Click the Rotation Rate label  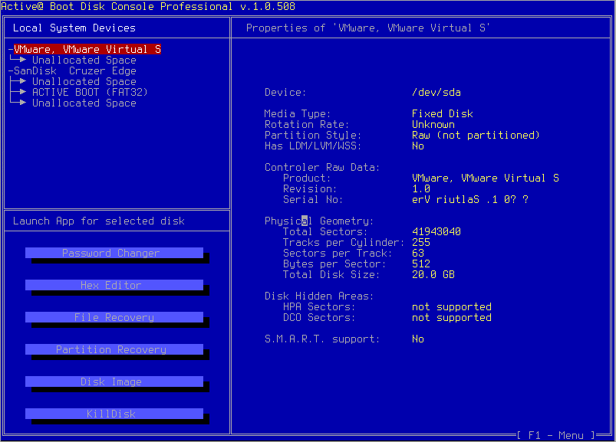click(307, 125)
